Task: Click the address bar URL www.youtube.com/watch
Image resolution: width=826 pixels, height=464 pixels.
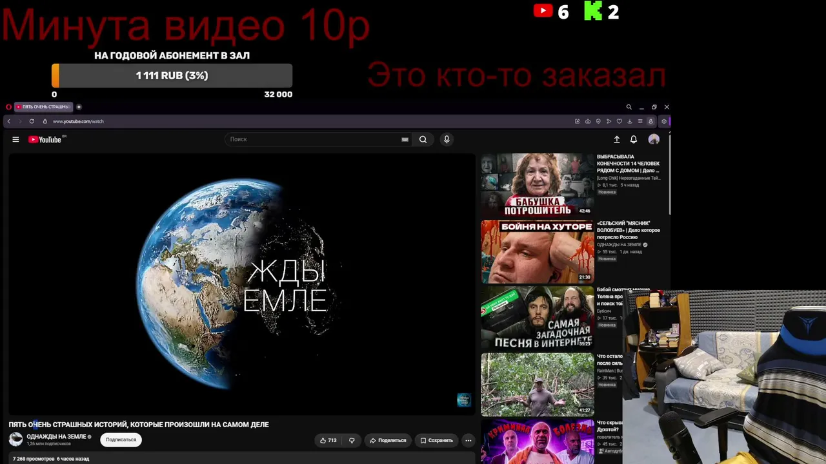Action: point(78,121)
